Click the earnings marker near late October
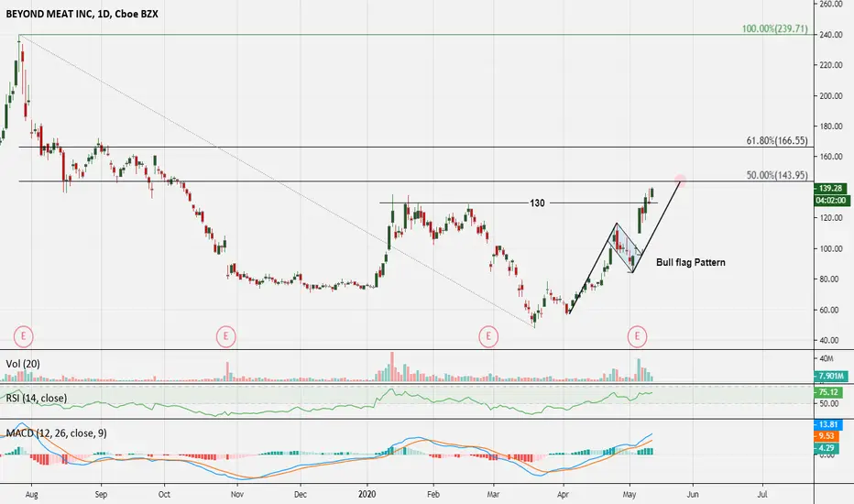The height and width of the screenshot is (504, 854). (x=225, y=336)
